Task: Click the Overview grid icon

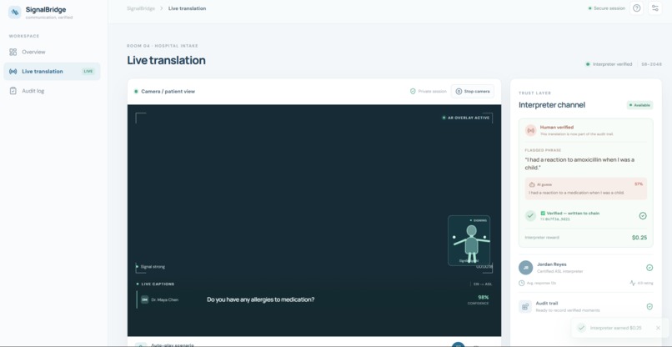Action: click(13, 52)
